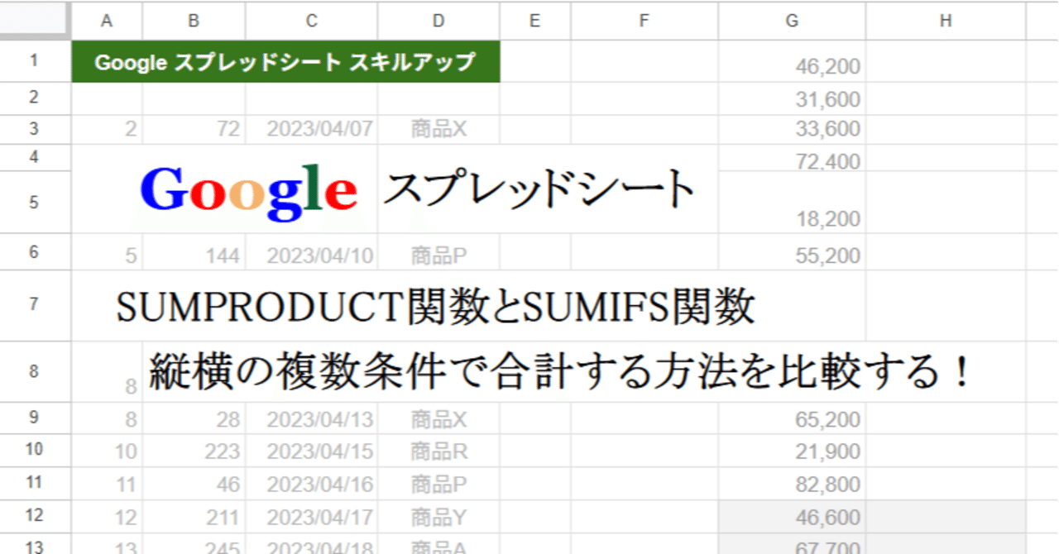Click the shaded value 46,600 in column G
Image resolution: width=1059 pixels, height=554 pixels.
(x=792, y=515)
